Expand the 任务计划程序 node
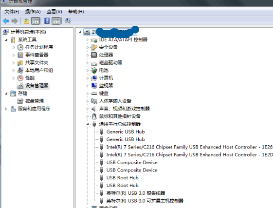 [14, 47]
